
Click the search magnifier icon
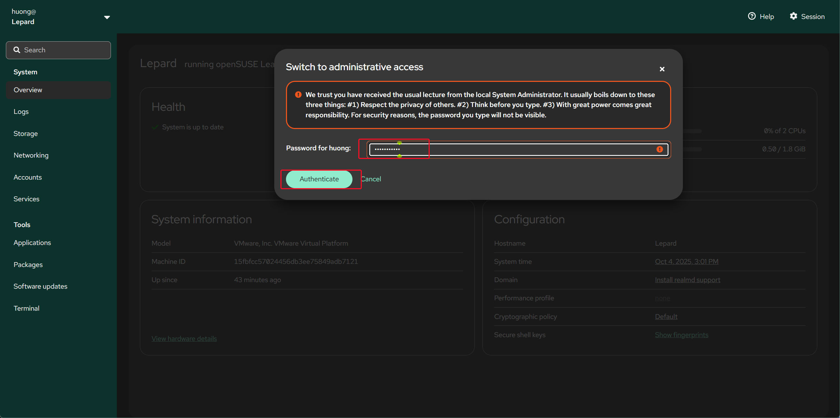pos(17,50)
